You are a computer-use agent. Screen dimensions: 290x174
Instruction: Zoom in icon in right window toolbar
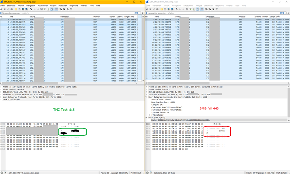[206, 9]
